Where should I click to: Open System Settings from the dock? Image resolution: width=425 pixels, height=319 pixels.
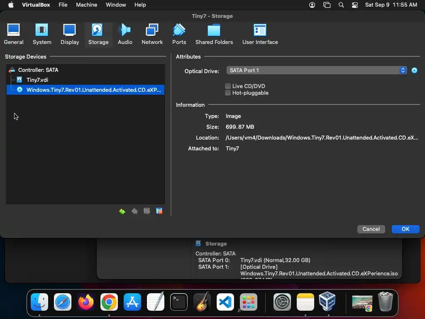(x=282, y=302)
